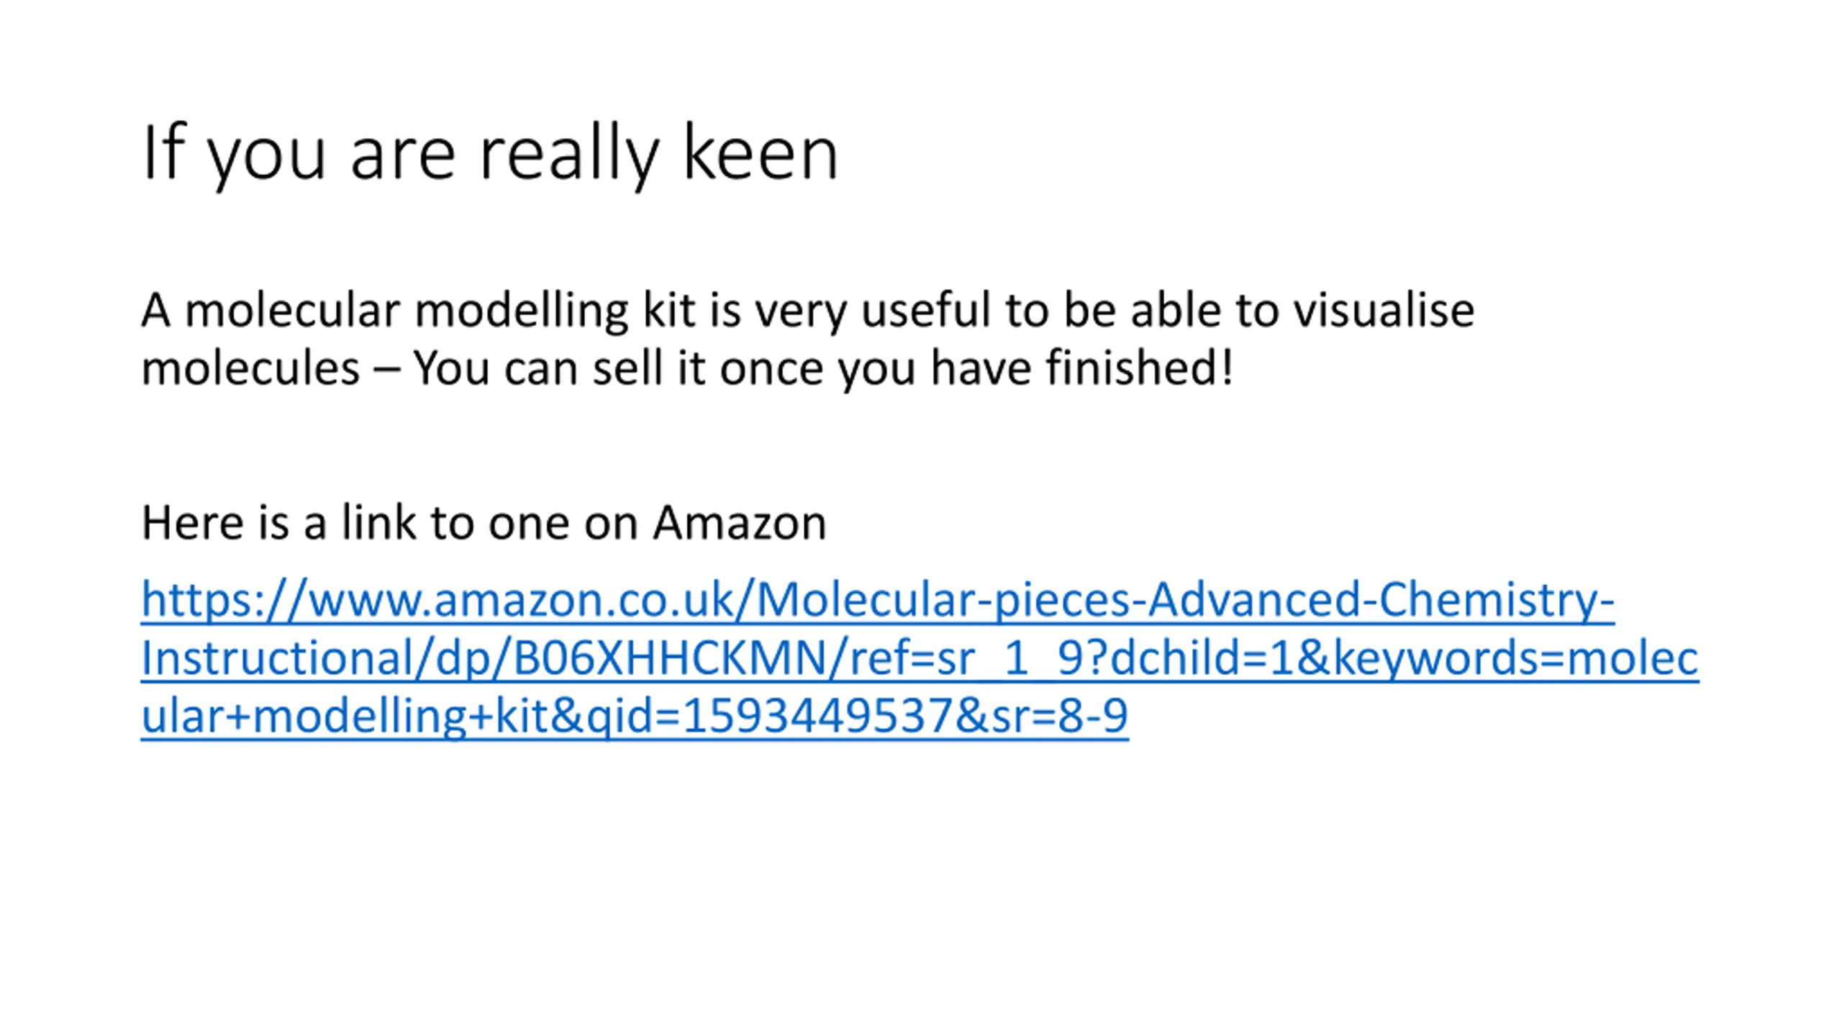Click the word 'Amazon' in the black text
Screen dimensions: 1842x1036
point(740,522)
